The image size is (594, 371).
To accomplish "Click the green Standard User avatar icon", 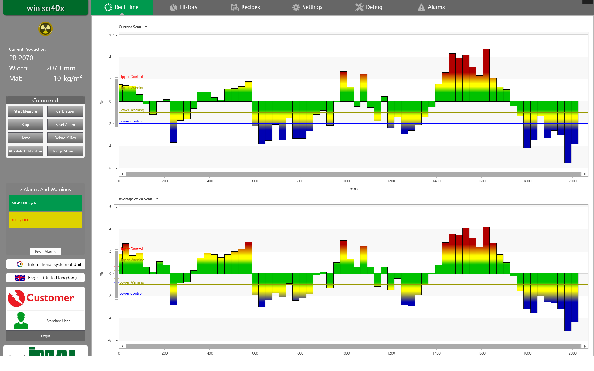I will coord(21,321).
